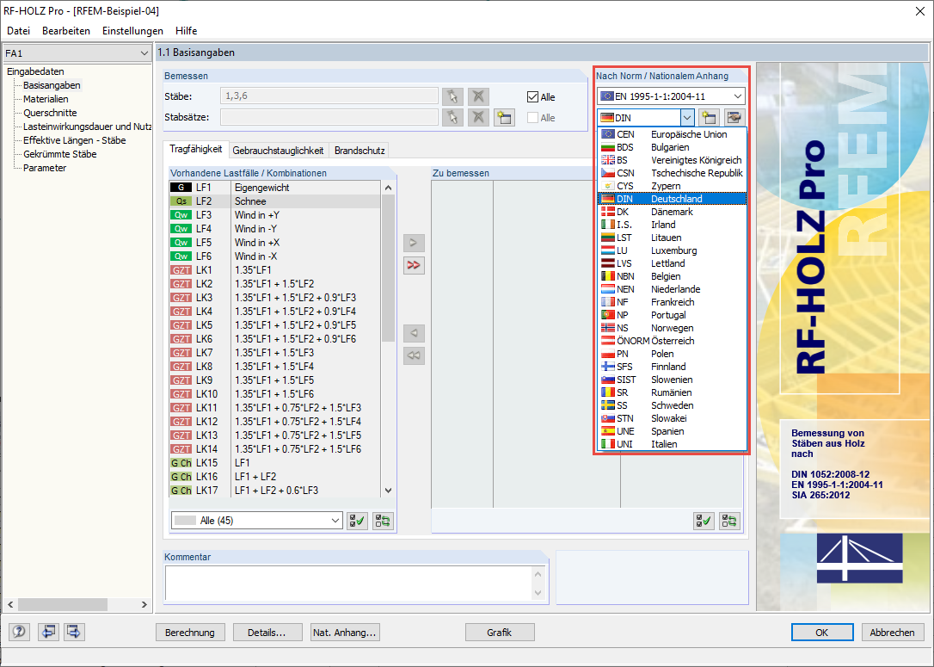Open the Bearbeiten menu
The width and height of the screenshot is (934, 667).
(x=66, y=31)
